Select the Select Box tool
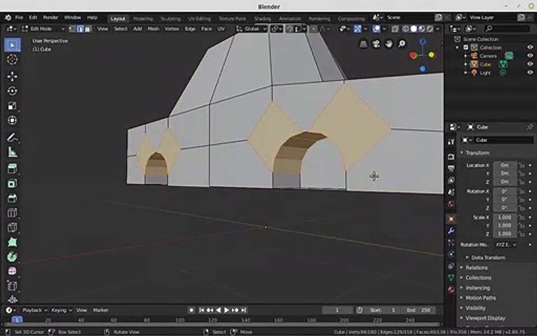 [12, 45]
